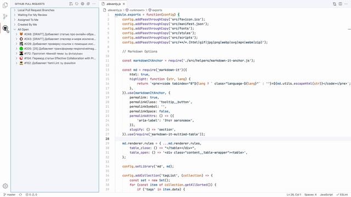The height and width of the screenshot is (197, 351).
Task: Click line number 28 in the gutter
Action: point(107,138)
